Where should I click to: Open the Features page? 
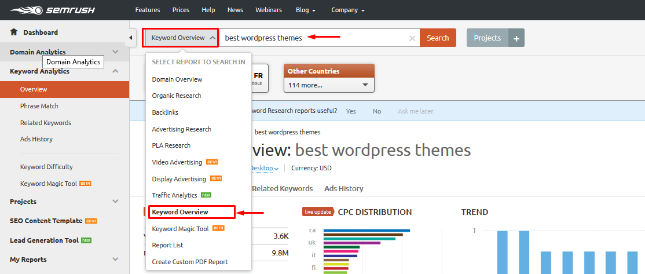[x=148, y=10]
